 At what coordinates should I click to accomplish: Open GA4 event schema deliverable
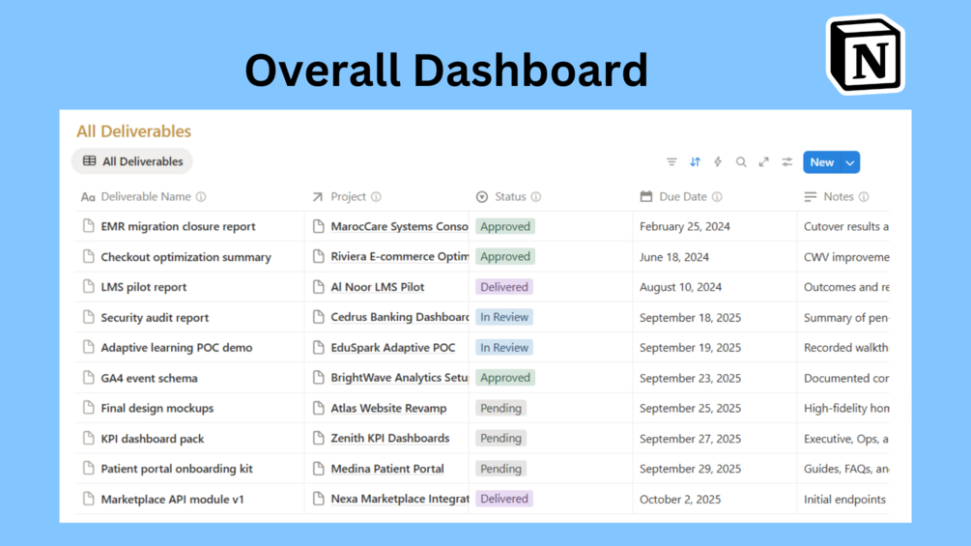pyautogui.click(x=149, y=378)
